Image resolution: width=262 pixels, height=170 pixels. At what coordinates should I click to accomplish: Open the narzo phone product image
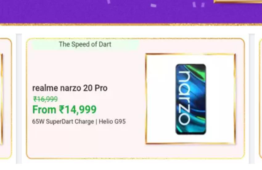(191, 99)
